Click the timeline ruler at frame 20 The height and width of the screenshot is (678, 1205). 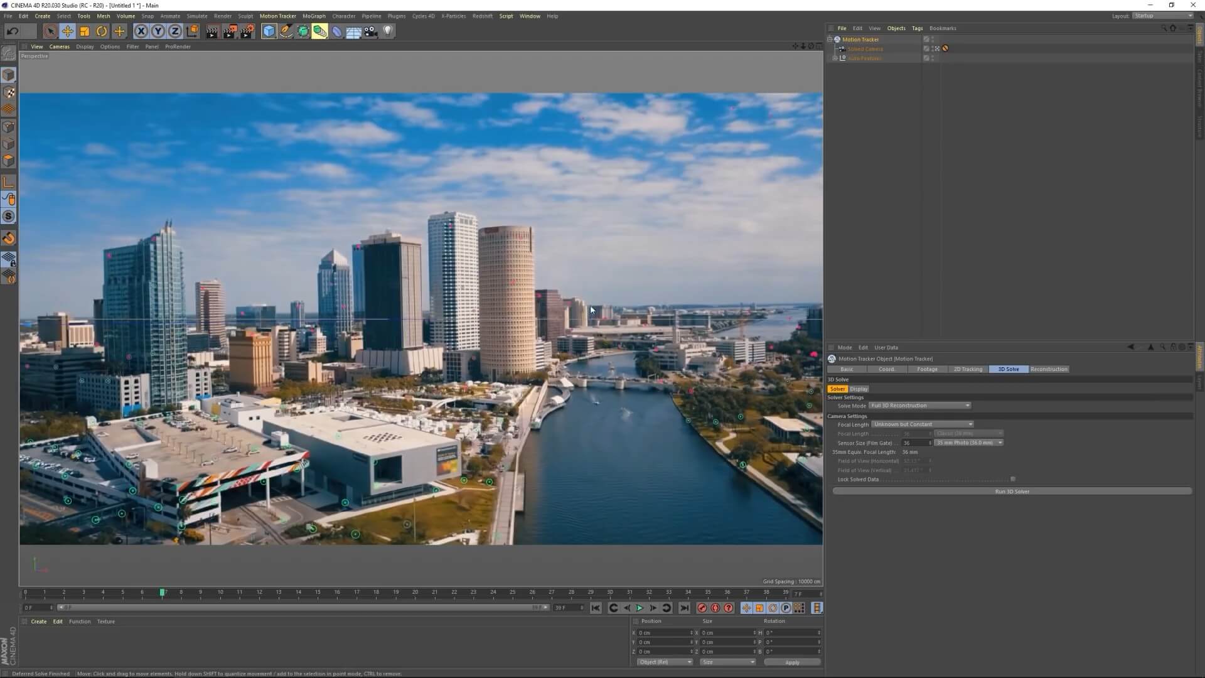[x=415, y=592]
